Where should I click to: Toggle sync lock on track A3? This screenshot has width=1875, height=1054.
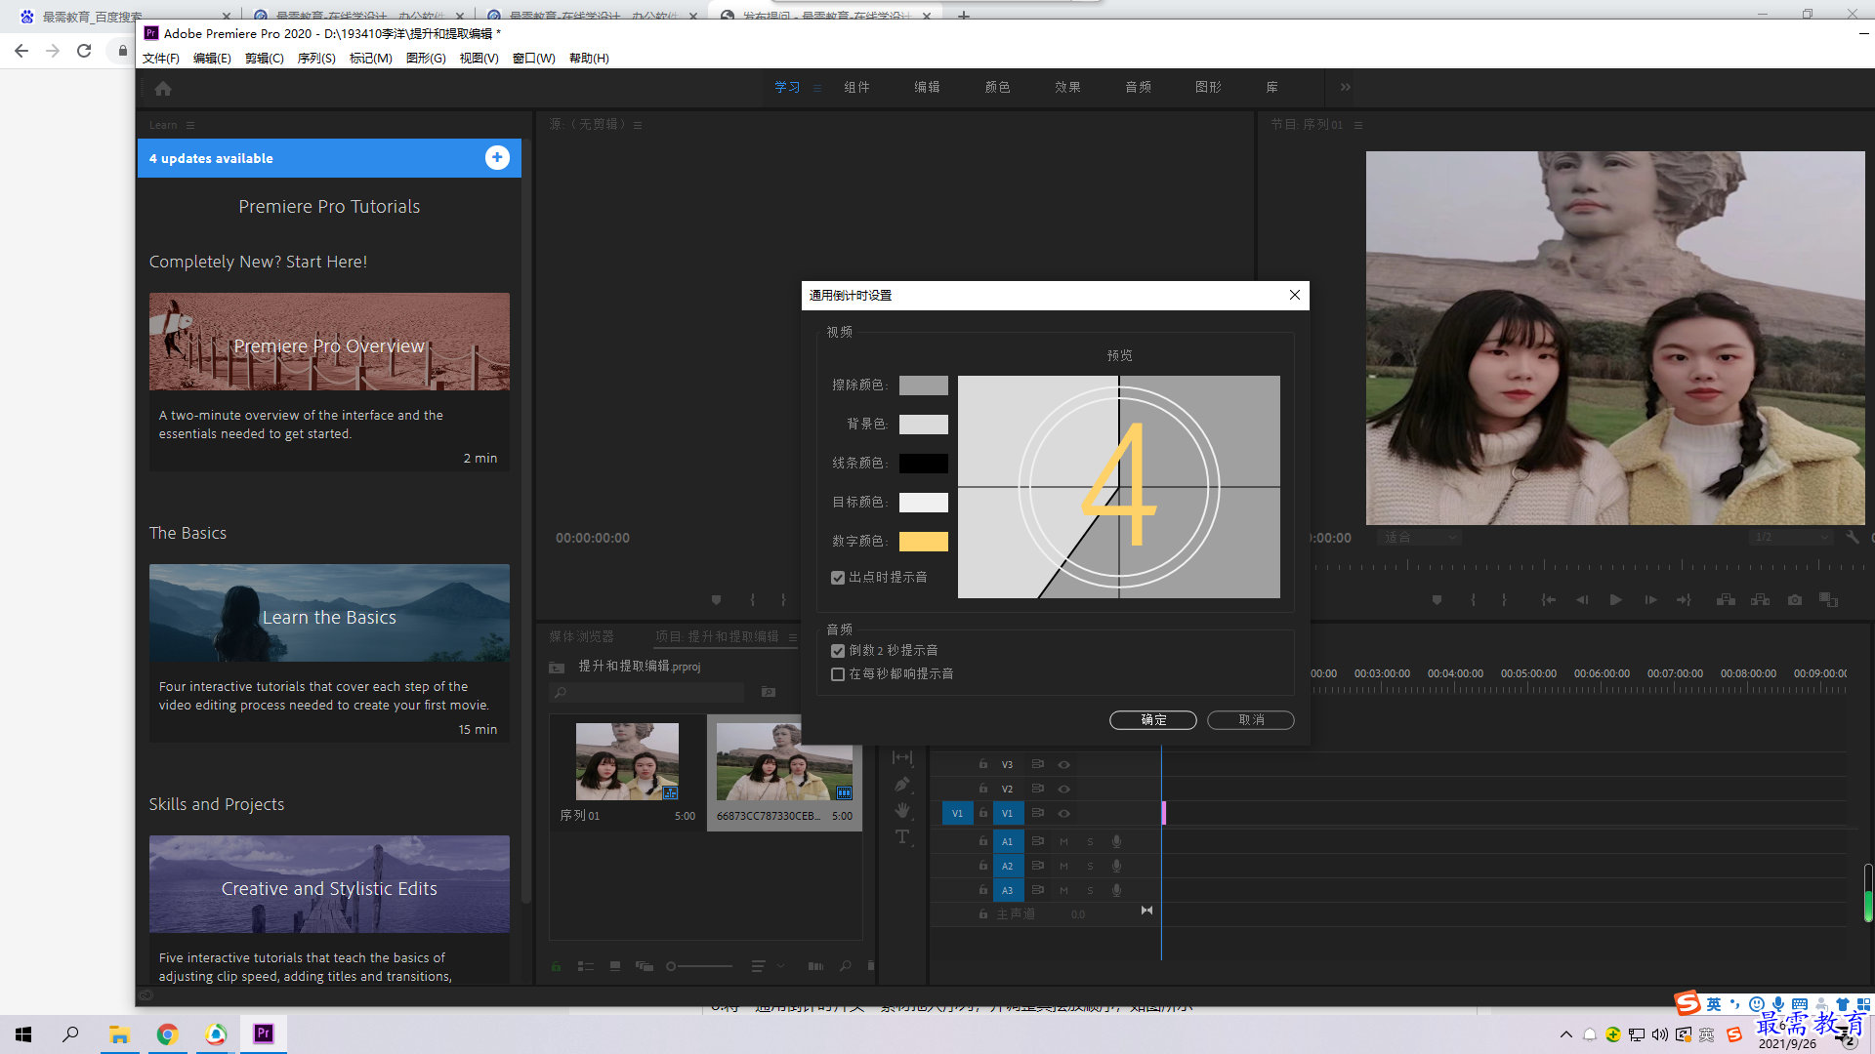pyautogui.click(x=1038, y=890)
